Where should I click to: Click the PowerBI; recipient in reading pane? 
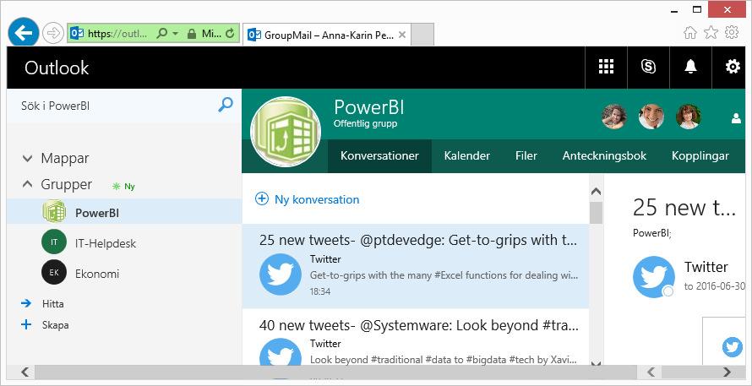[651, 233]
